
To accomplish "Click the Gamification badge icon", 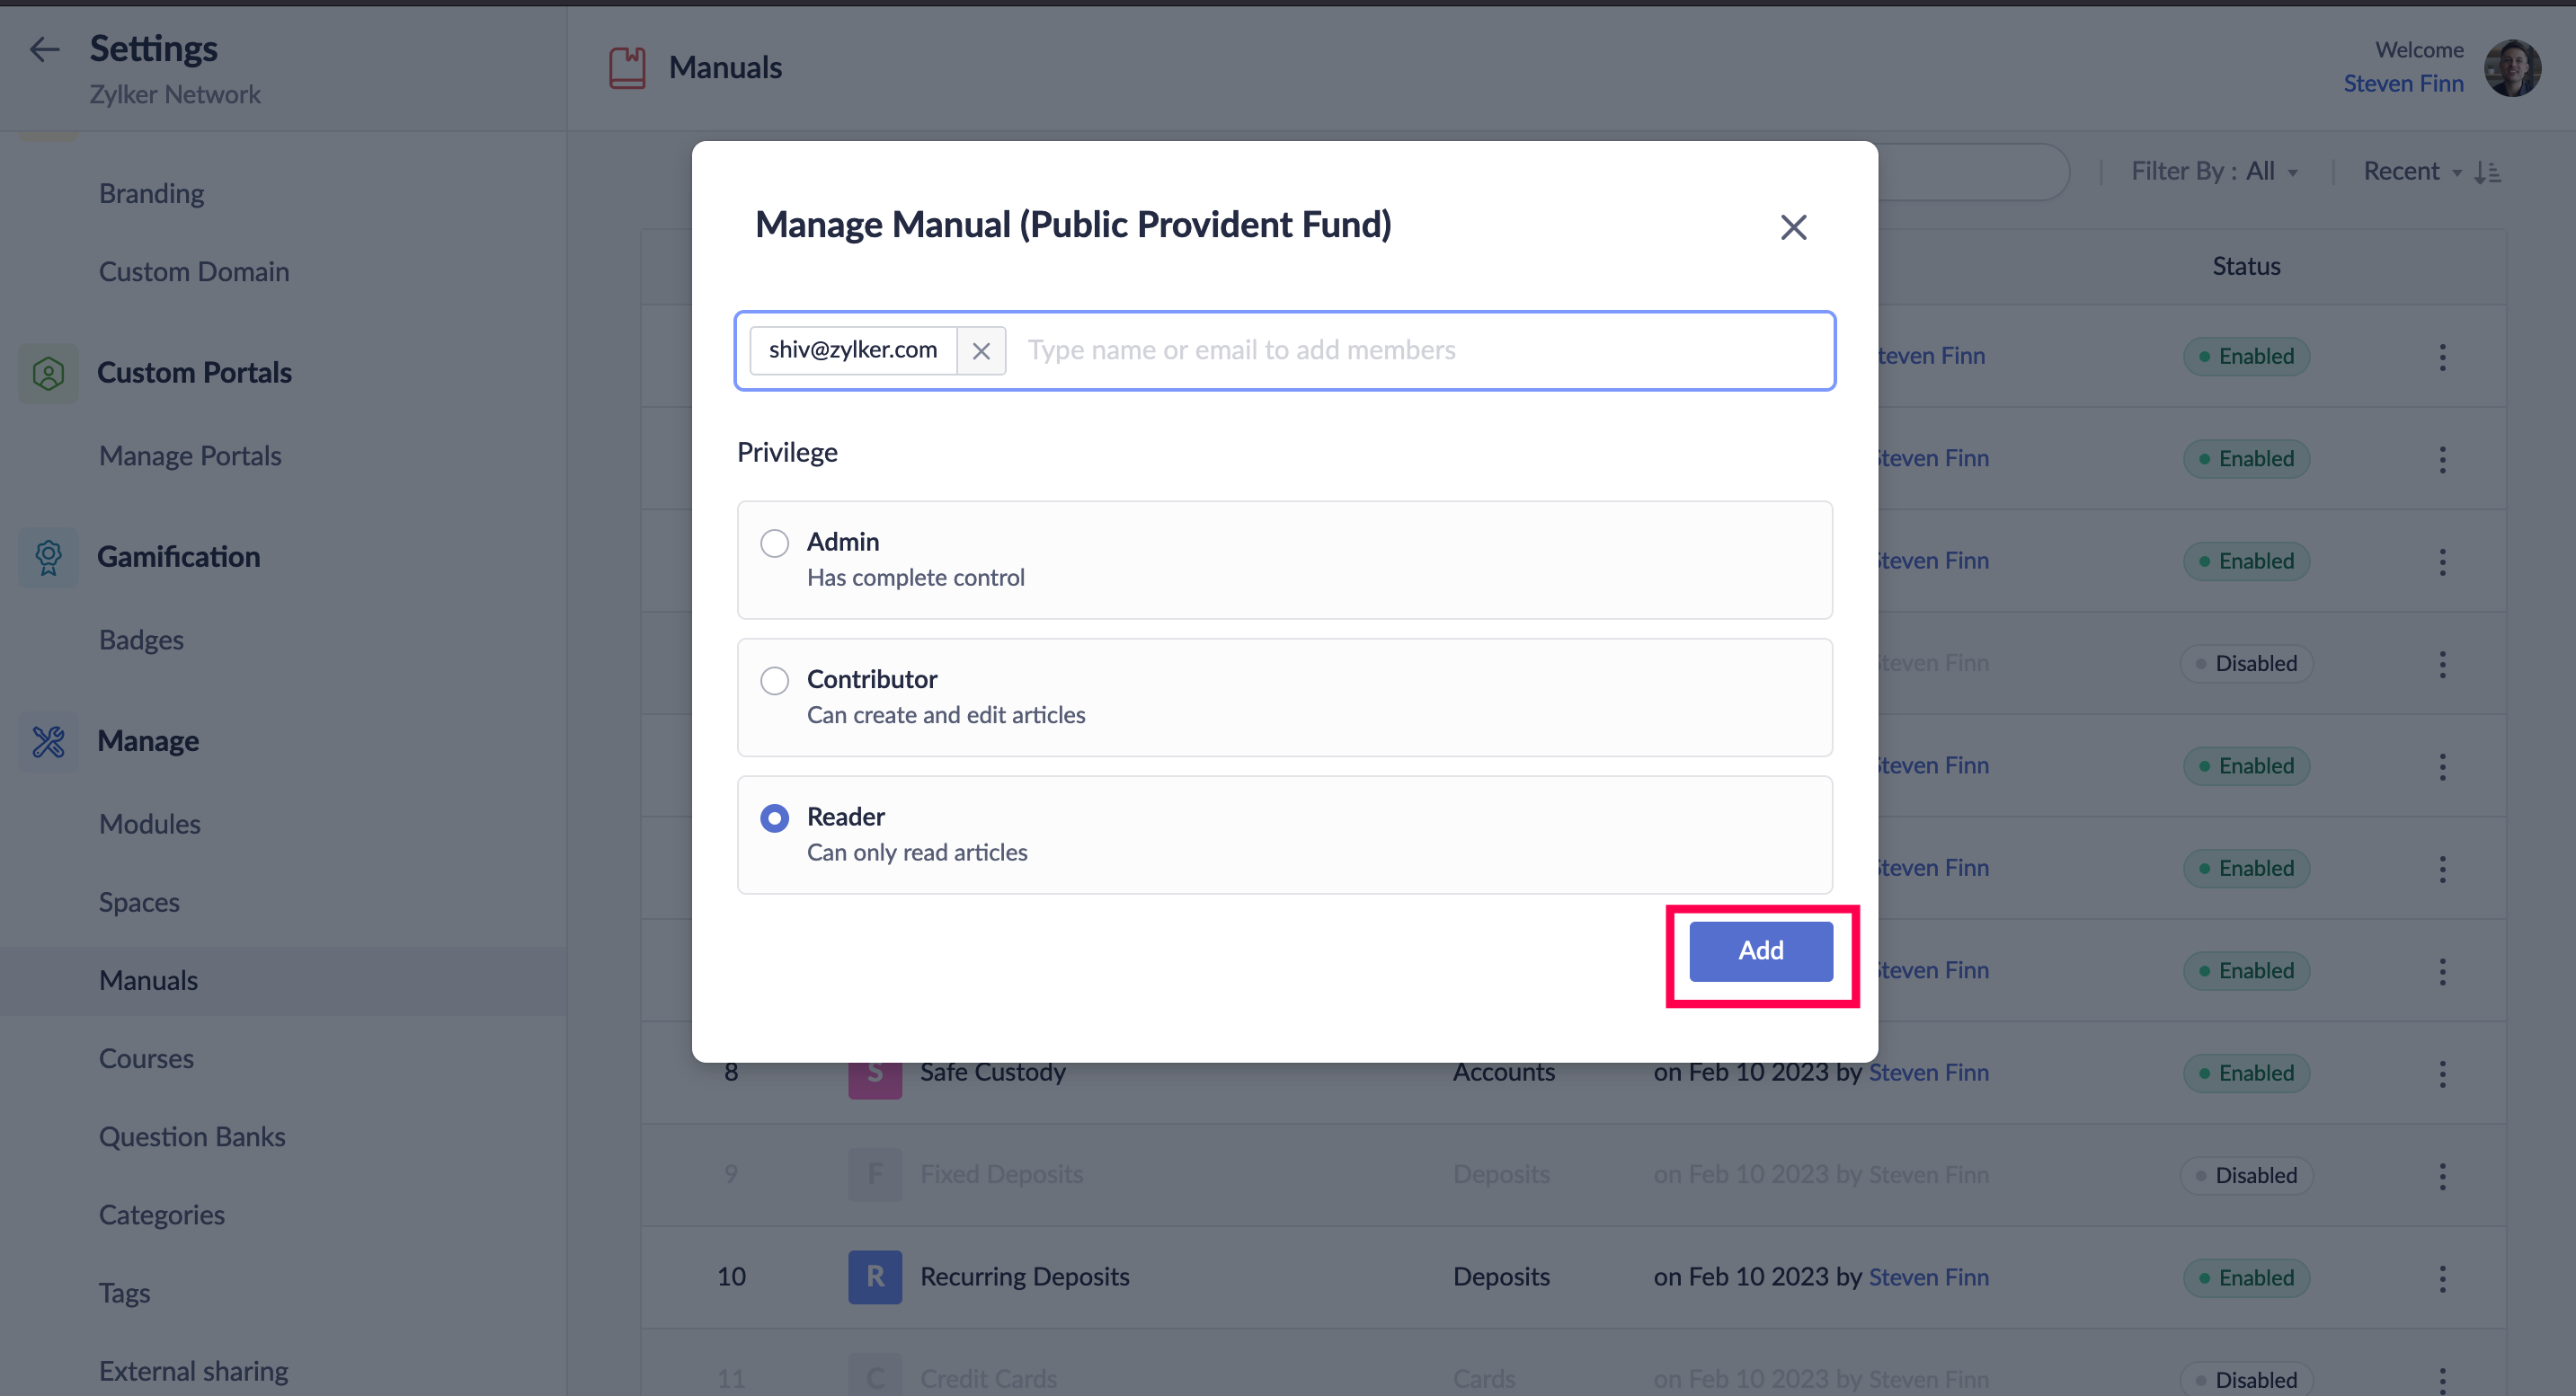I will pyautogui.click(x=48, y=558).
